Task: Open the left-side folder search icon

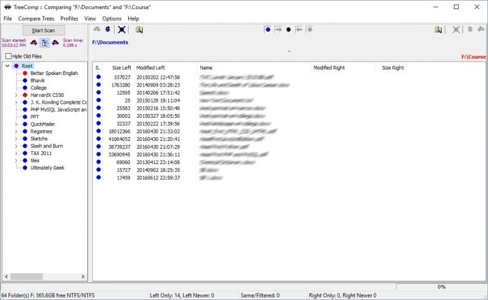Action: click(x=139, y=29)
